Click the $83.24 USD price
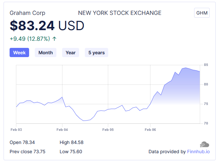The height and width of the screenshot is (161, 220). (x=47, y=26)
